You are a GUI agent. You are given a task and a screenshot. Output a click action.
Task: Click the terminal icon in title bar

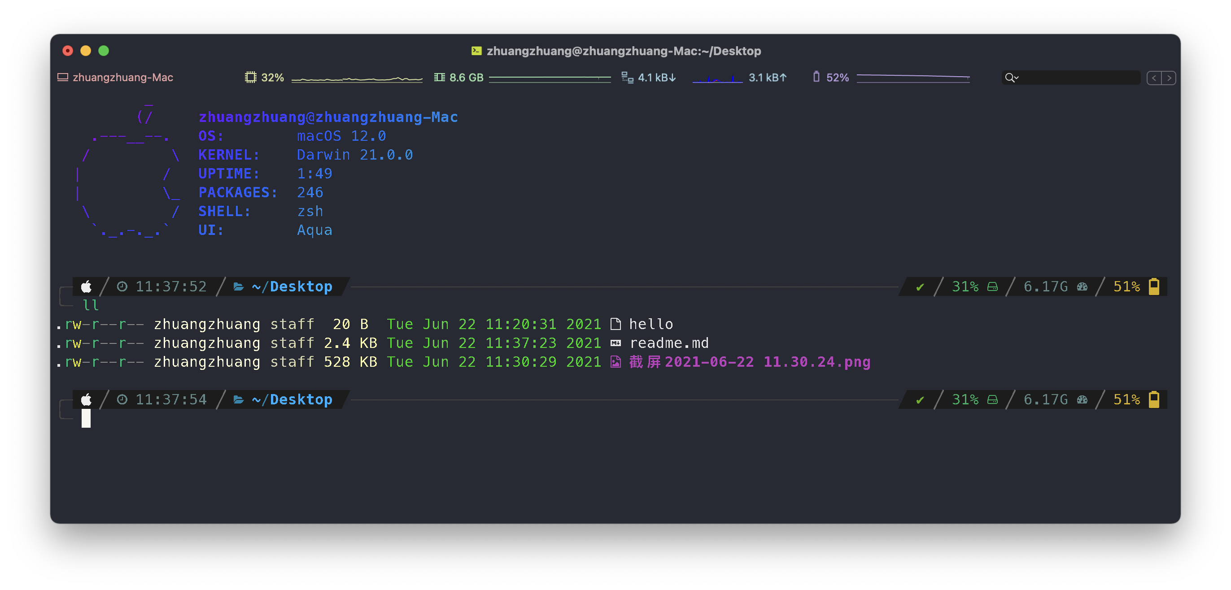(x=476, y=51)
